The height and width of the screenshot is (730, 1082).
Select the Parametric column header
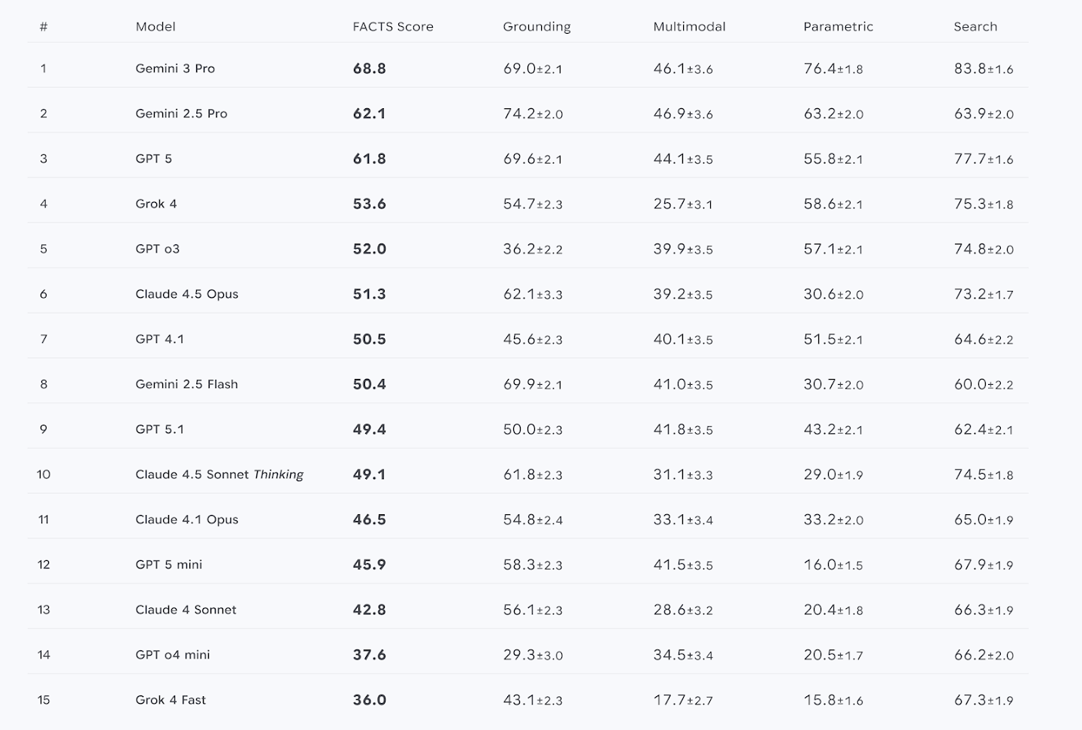click(838, 26)
